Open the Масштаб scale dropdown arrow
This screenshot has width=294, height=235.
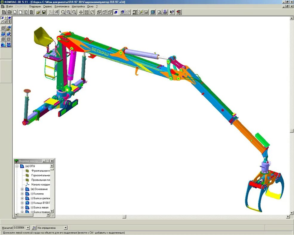click(x=28, y=228)
